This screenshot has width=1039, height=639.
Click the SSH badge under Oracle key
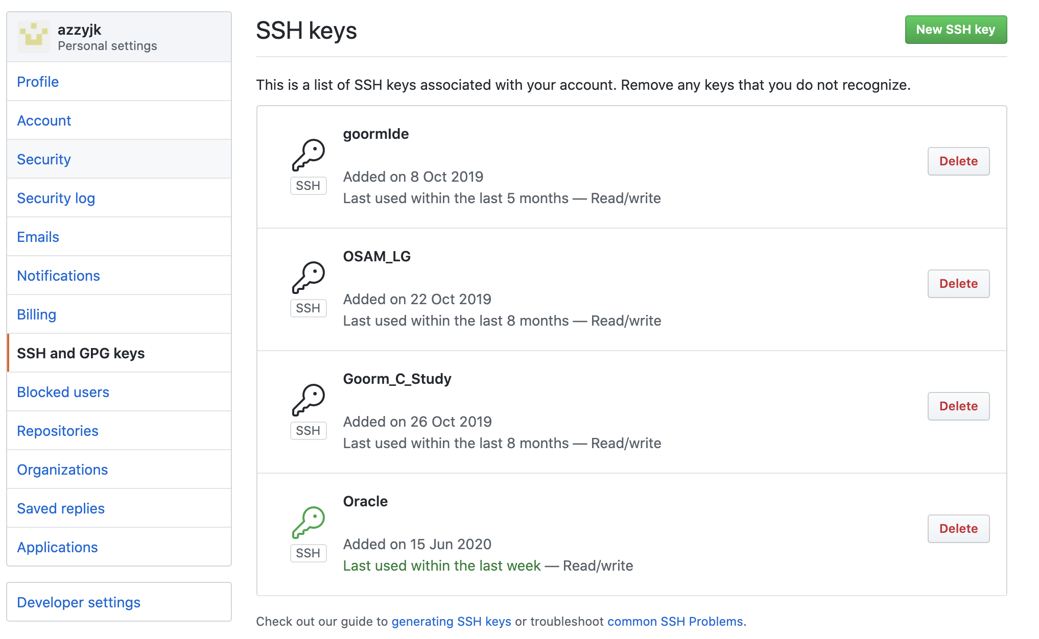pos(308,553)
